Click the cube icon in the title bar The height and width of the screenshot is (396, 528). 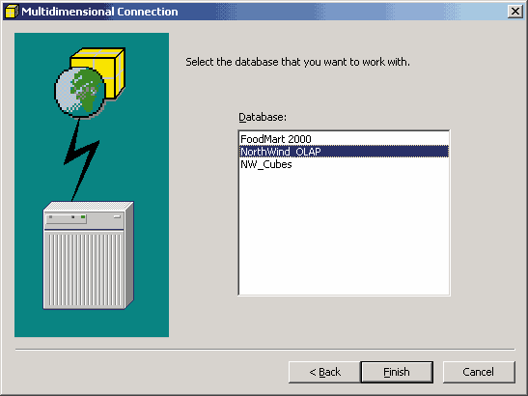(x=12, y=12)
